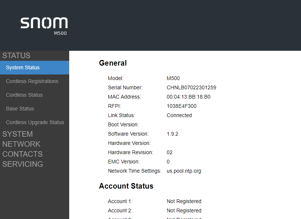Screen dimensions: 301x219
Task: Open the System Status page
Action: pyautogui.click(x=23, y=67)
